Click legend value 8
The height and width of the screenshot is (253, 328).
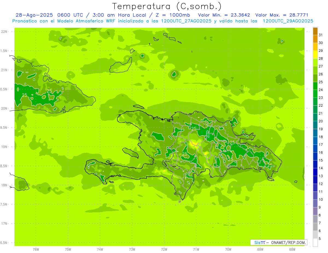320,215
